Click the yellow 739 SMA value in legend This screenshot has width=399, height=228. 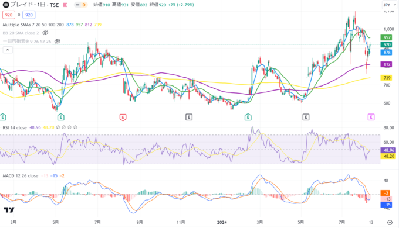pos(98,25)
